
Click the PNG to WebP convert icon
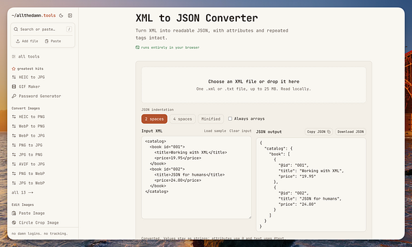(14, 174)
